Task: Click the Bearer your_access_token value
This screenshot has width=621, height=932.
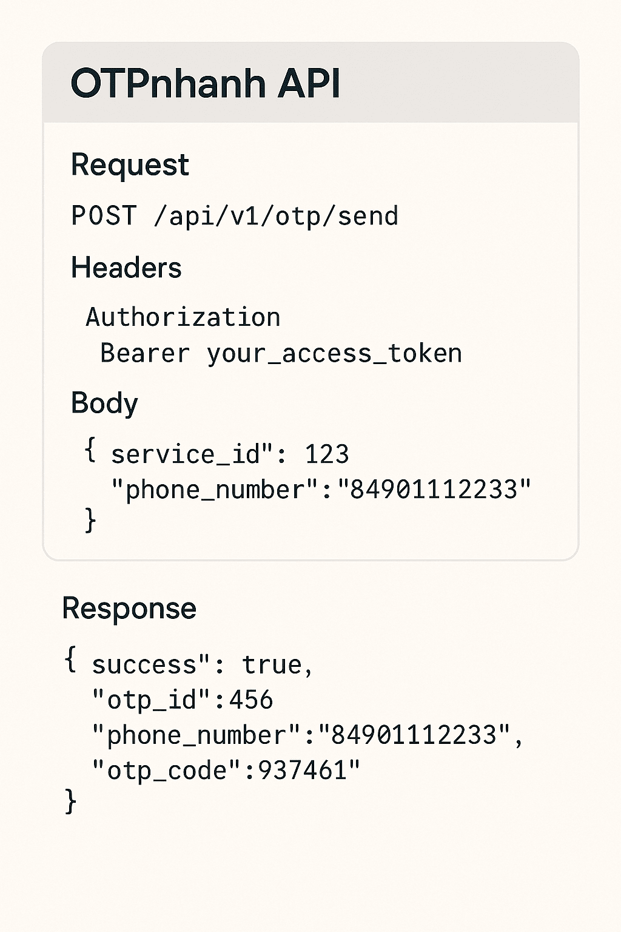Action: point(281,353)
